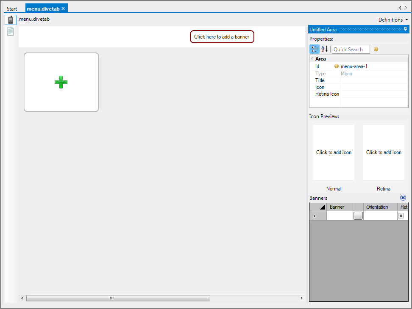Click the help icon beside Quick Search
The image size is (412, 309).
[x=376, y=50]
